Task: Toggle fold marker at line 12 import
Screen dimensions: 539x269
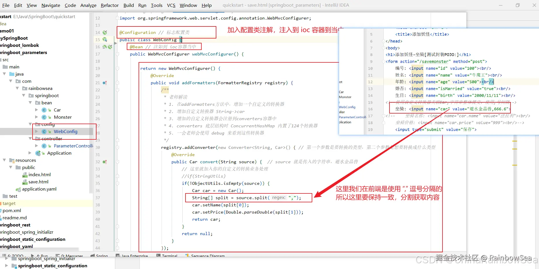Action: [x=118, y=18]
